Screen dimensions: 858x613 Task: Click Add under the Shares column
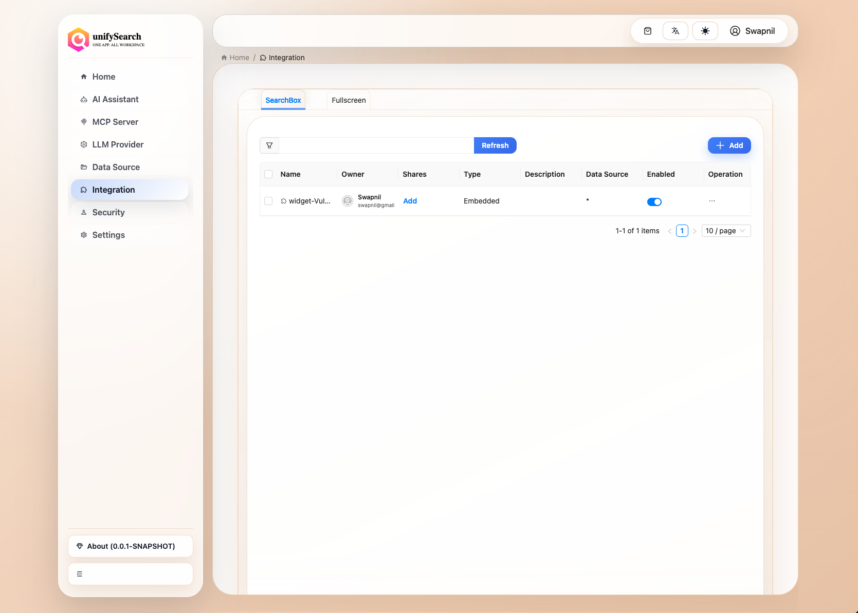tap(410, 201)
